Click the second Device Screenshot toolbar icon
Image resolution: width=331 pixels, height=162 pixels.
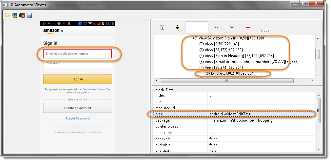(22, 15)
